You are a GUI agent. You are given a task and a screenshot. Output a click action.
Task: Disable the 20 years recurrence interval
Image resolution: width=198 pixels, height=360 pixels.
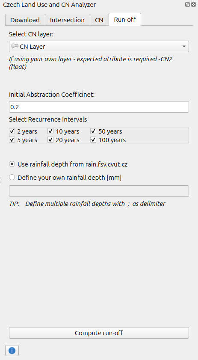[50, 140]
